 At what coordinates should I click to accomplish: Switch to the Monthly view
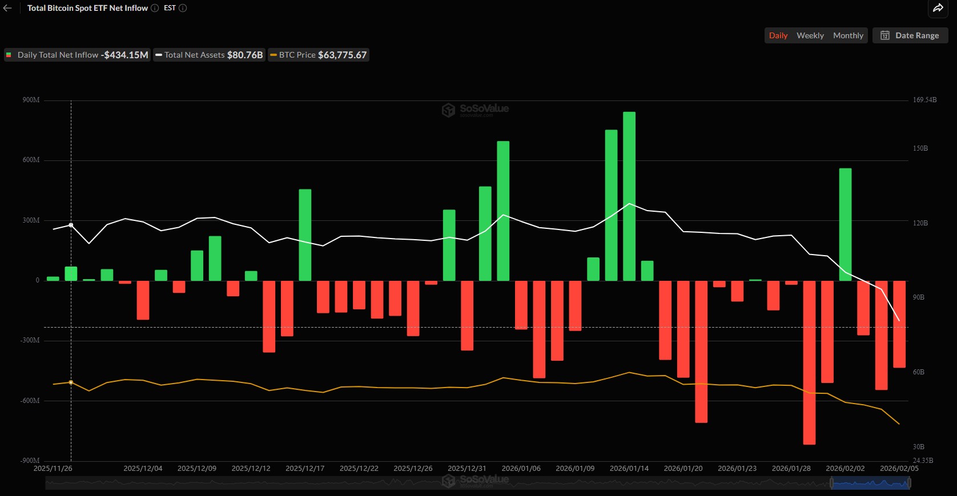pyautogui.click(x=848, y=35)
